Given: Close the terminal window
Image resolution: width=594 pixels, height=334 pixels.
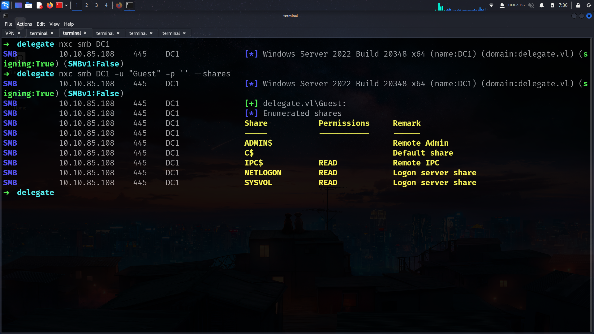Looking at the screenshot, I should 589,16.
